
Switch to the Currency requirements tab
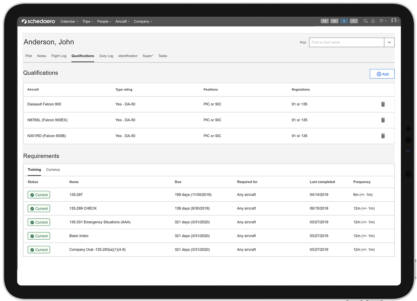pos(53,170)
